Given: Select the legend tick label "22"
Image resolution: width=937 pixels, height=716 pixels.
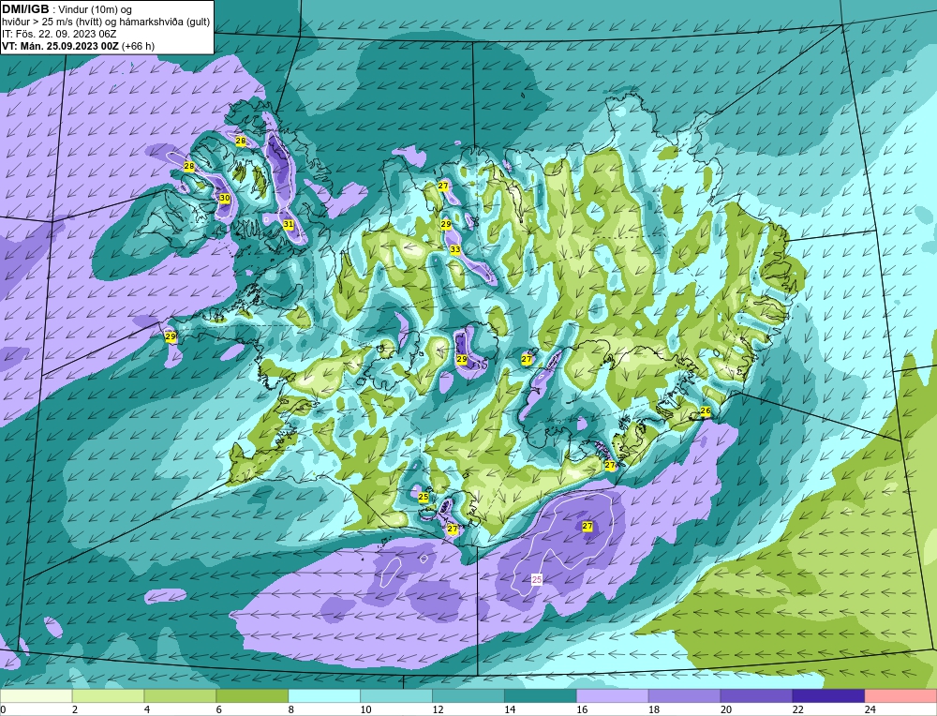Looking at the screenshot, I should (797, 709).
